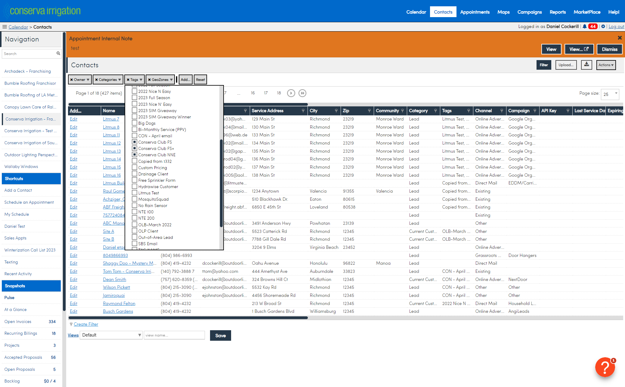625x387 pixels.
Task: Check the Drainage Client tag
Action: [135, 174]
